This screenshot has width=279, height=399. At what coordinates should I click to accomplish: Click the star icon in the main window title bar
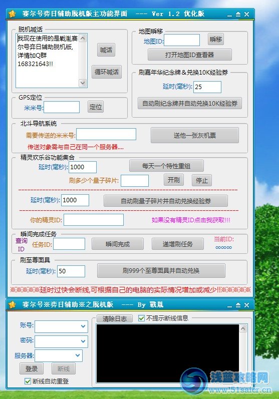(x=12, y=14)
